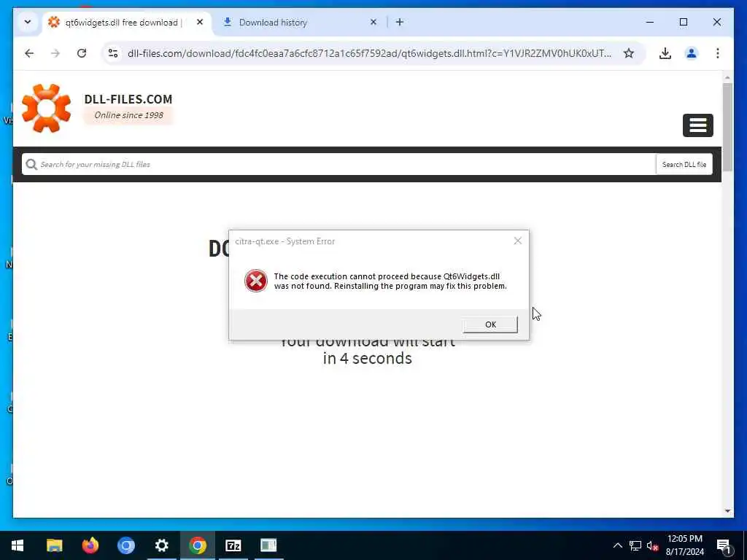Launch Firefox from the taskbar

point(90,545)
